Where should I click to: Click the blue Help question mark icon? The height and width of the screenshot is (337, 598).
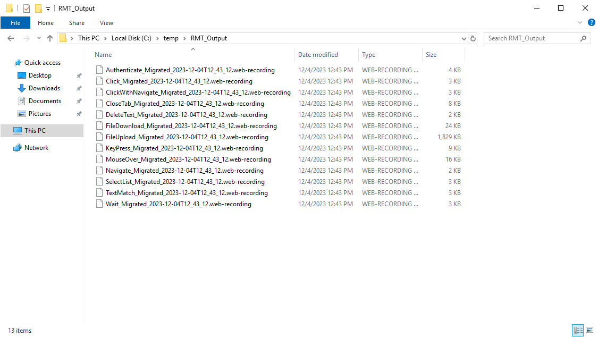coord(592,22)
